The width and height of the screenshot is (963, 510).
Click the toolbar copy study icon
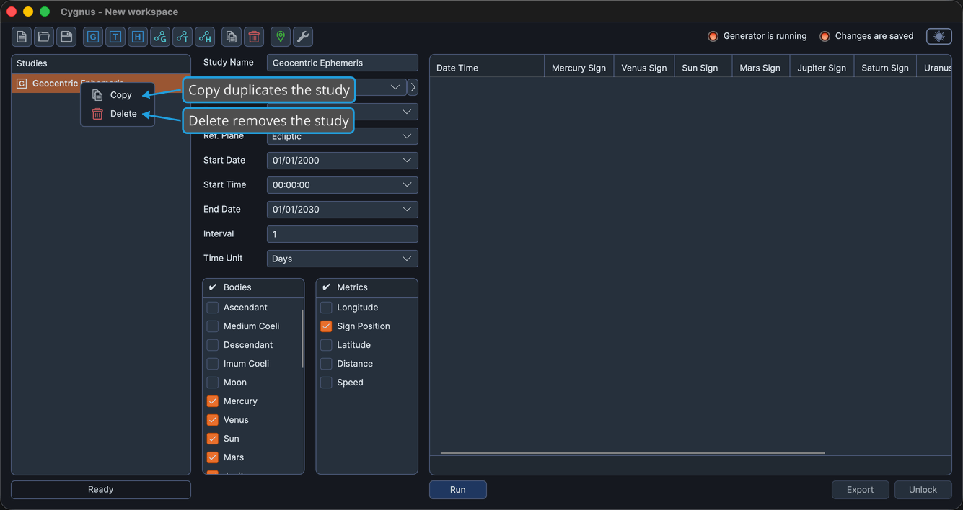[x=232, y=37]
